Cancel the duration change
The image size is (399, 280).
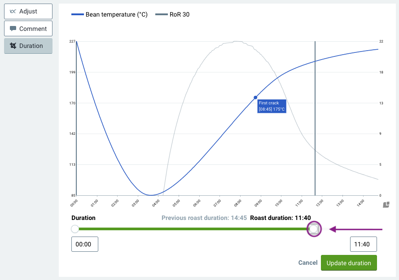(308, 263)
